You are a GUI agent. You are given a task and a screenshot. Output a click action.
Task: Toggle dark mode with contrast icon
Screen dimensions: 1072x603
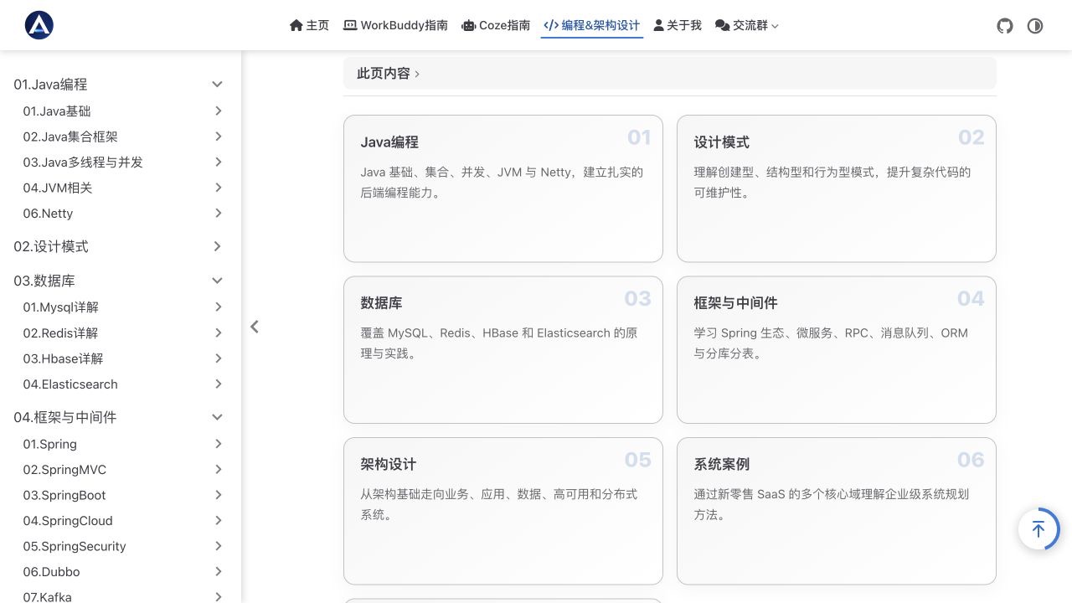(1035, 26)
